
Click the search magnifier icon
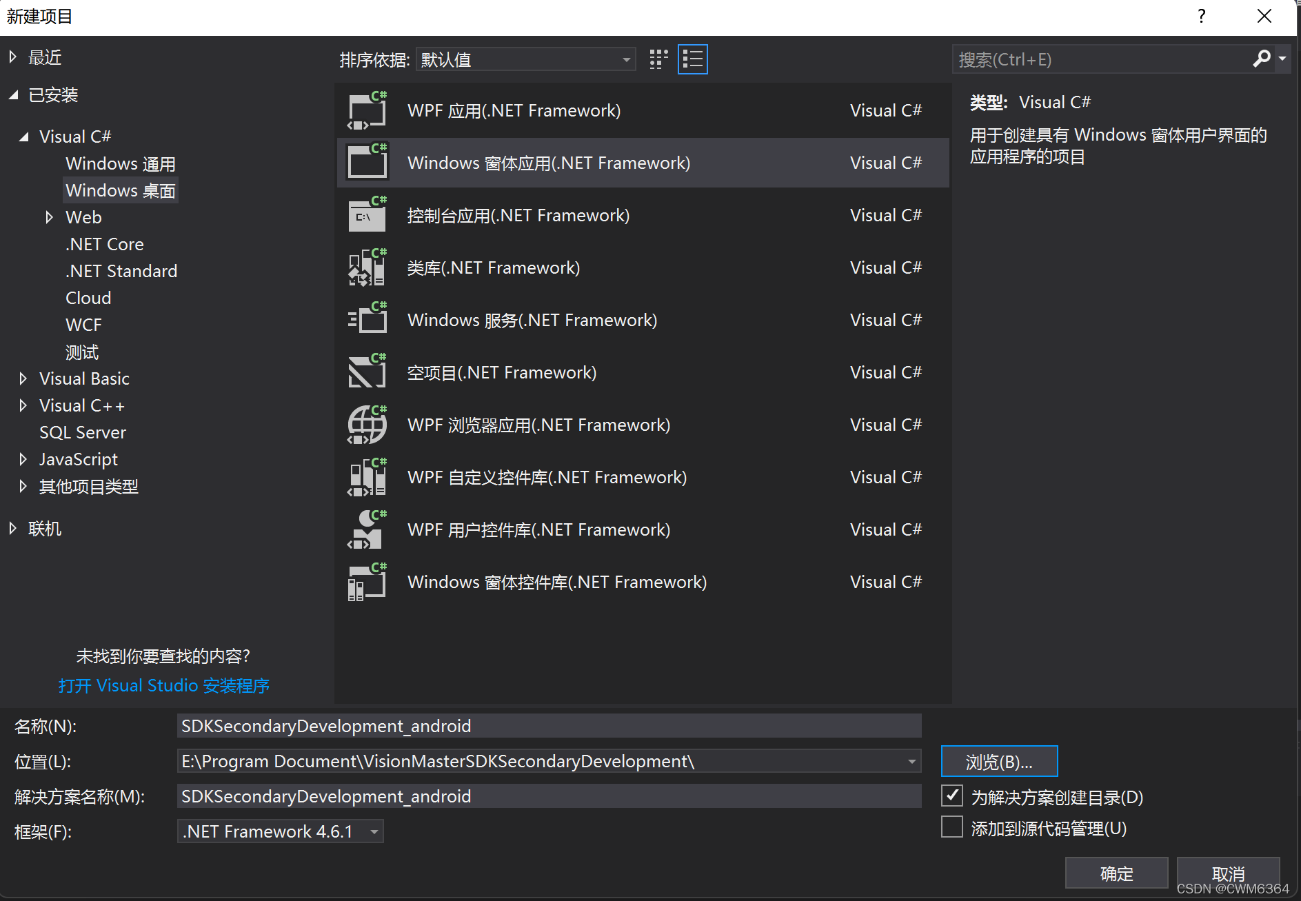tap(1262, 59)
